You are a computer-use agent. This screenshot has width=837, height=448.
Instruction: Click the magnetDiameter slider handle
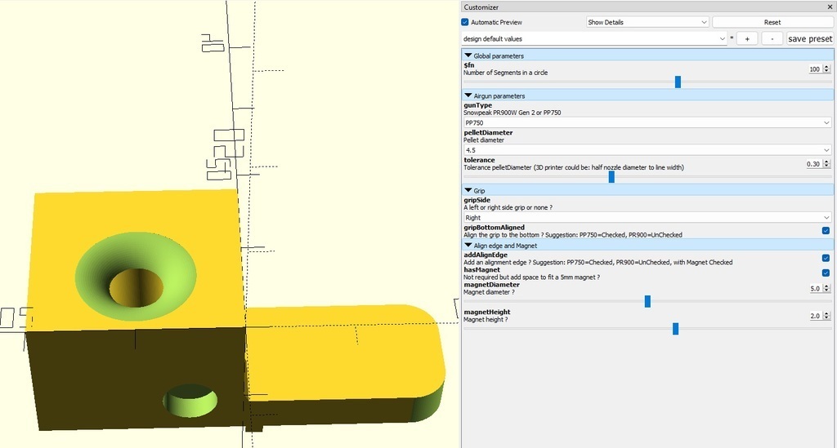(x=647, y=301)
